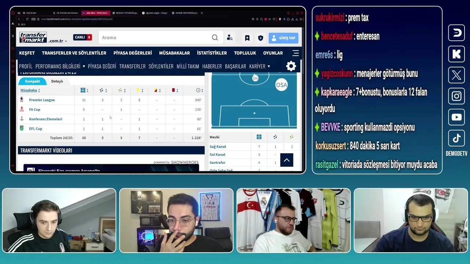
Task: Sort by yellow card column icon
Action: pos(140,90)
